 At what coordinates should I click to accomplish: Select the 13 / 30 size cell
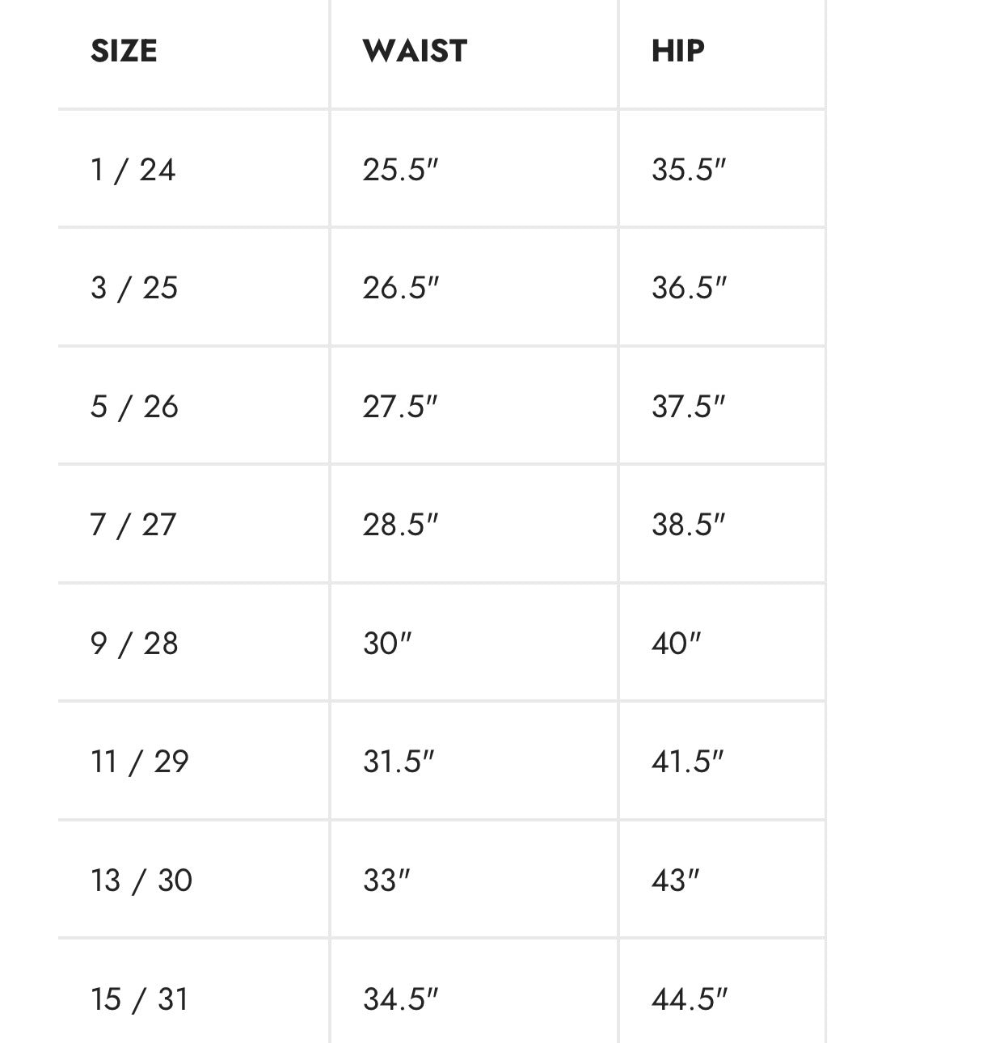[141, 880]
